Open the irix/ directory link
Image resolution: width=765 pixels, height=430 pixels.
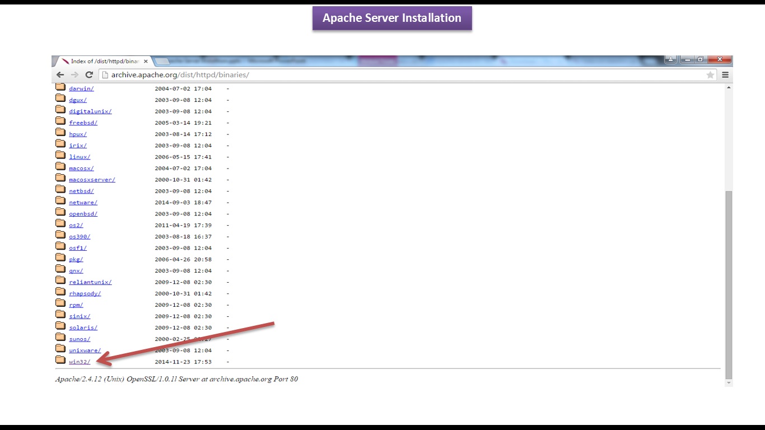click(x=78, y=146)
